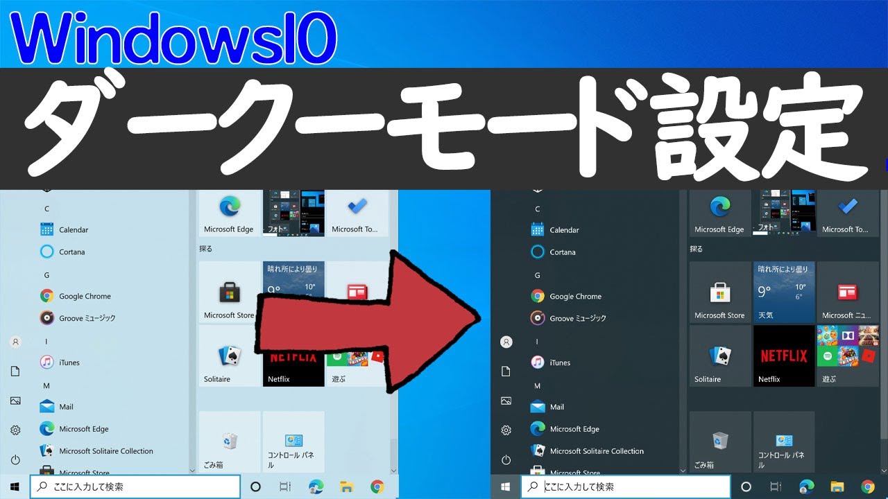Click letter header C in the dark app list
The width and height of the screenshot is (888, 499).
[x=538, y=209]
